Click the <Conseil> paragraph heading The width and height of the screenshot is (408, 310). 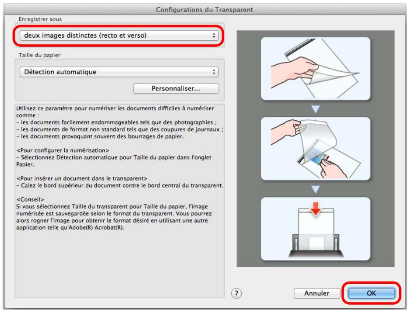click(30, 199)
